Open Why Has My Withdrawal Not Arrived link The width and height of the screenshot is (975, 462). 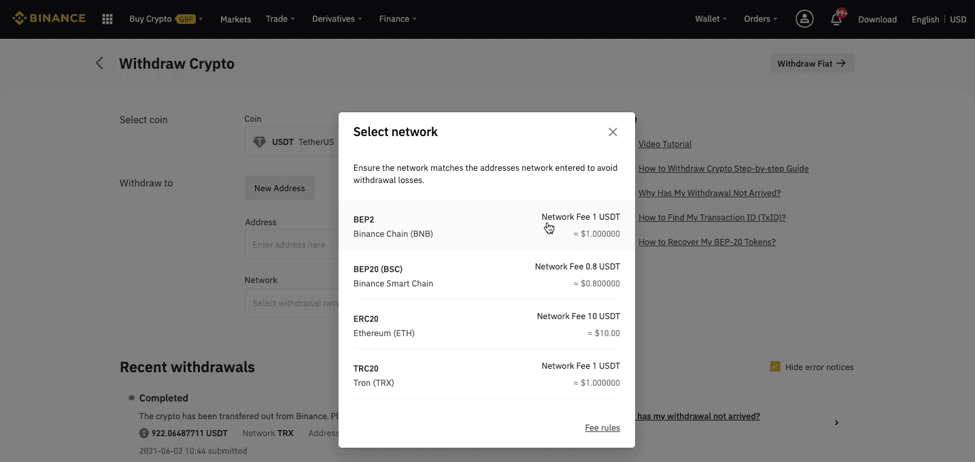click(x=709, y=193)
